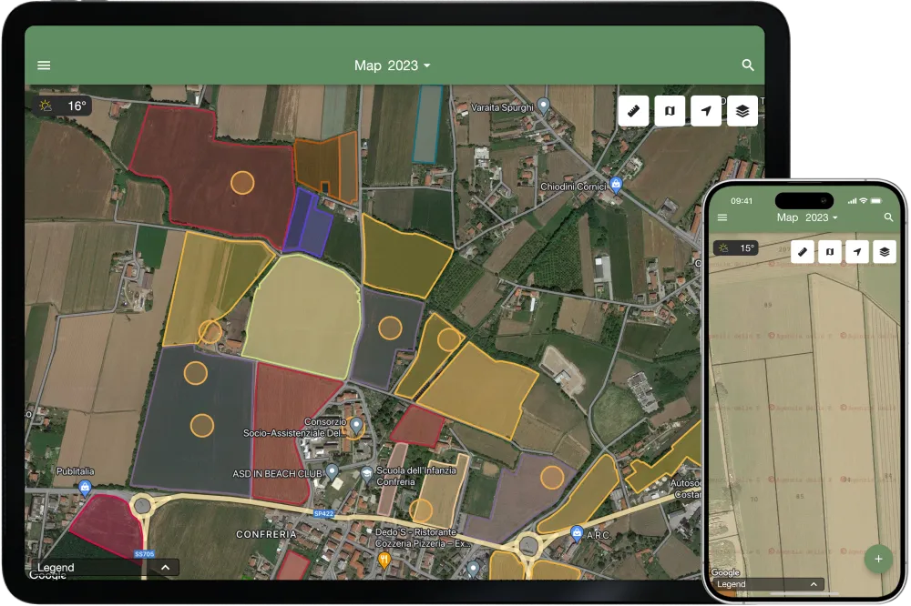
Task: Click the Map title on the tablet header
Action: [368, 66]
